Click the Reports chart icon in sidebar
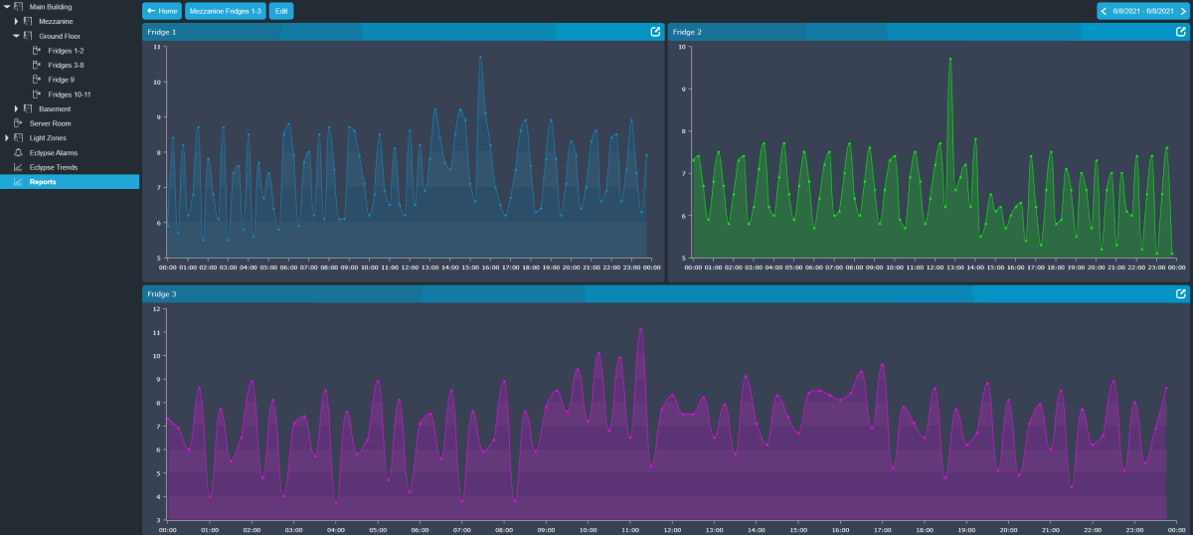This screenshot has height=535, width=1193. (x=18, y=182)
